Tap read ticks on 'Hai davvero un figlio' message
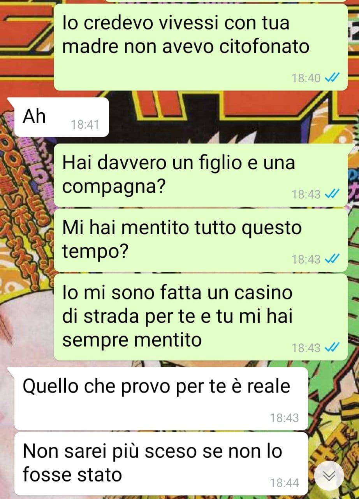This screenshot has width=359, height=499. [333, 194]
